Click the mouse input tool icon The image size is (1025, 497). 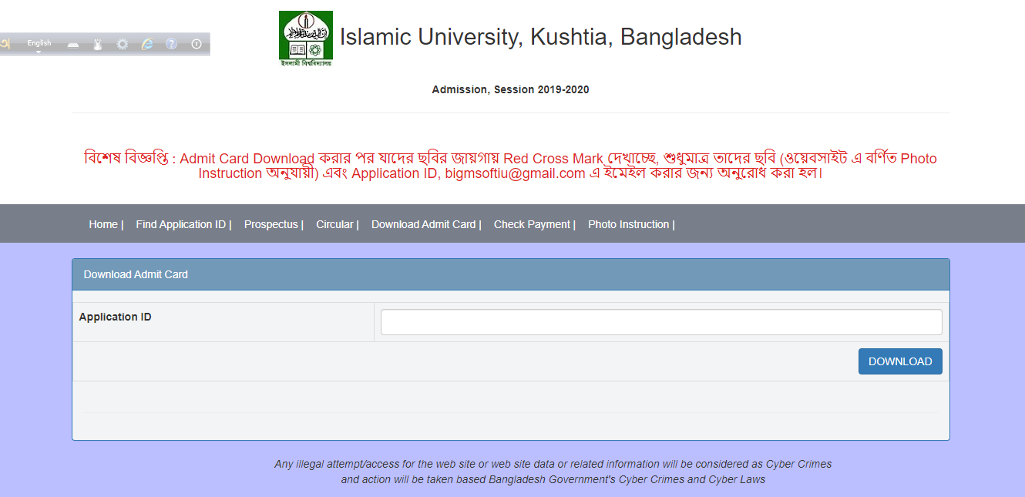pyautogui.click(x=97, y=44)
